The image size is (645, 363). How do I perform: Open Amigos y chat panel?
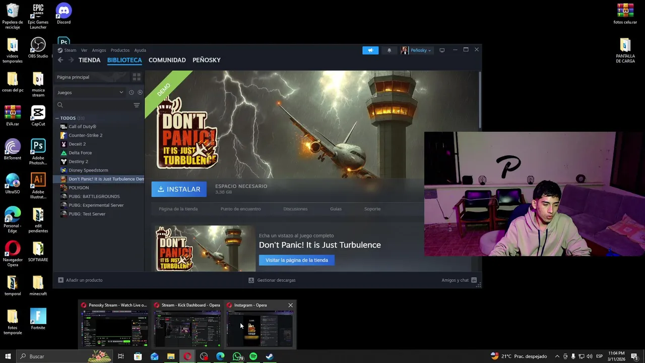tap(459, 280)
